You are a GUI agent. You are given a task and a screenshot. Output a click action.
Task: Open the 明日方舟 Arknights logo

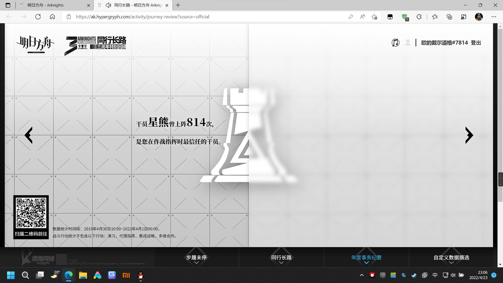[35, 44]
